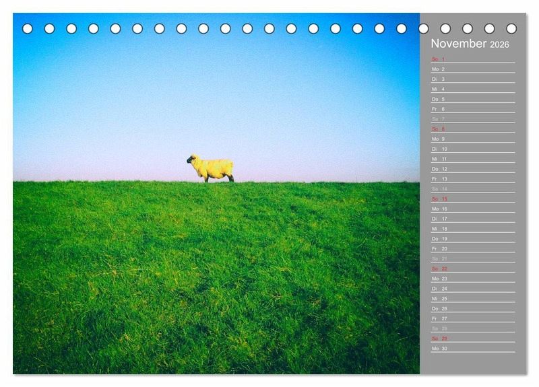The height and width of the screenshot is (387, 539).
Task: Select the Sunday 1 date row
Action: coord(472,59)
